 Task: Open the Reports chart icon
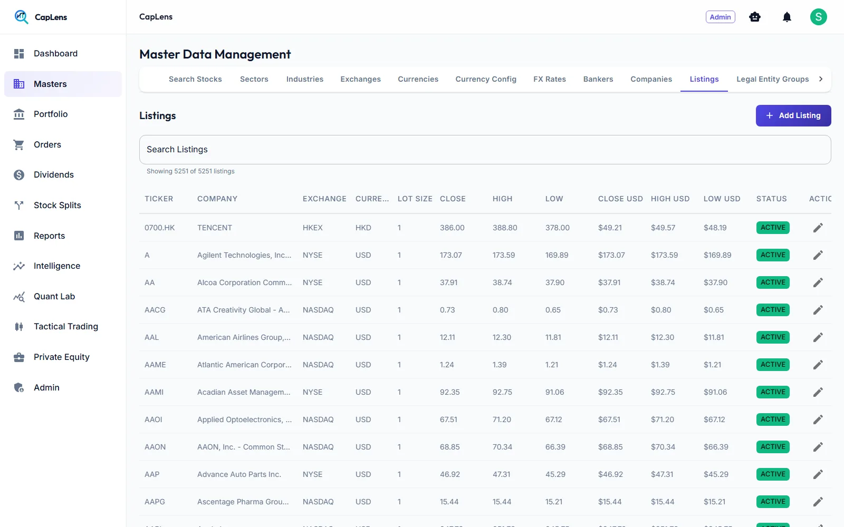(19, 236)
